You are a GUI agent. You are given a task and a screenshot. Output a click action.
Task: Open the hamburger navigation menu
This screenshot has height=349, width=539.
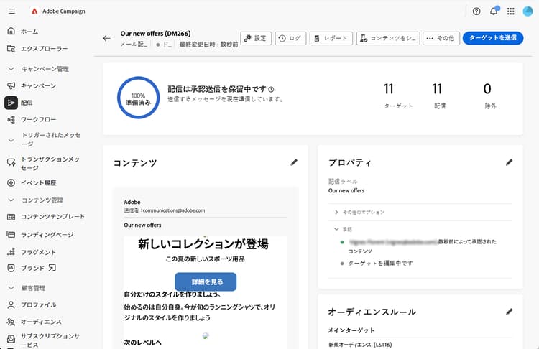tap(11, 11)
